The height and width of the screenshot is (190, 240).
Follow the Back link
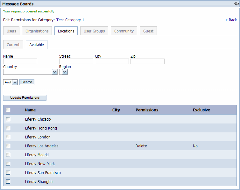(x=231, y=20)
